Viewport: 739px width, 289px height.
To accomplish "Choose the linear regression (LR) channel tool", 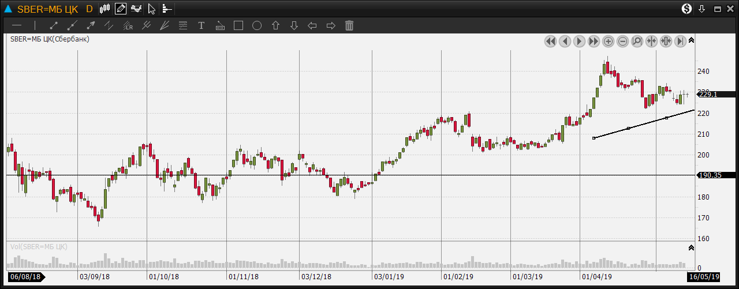I will (128, 25).
